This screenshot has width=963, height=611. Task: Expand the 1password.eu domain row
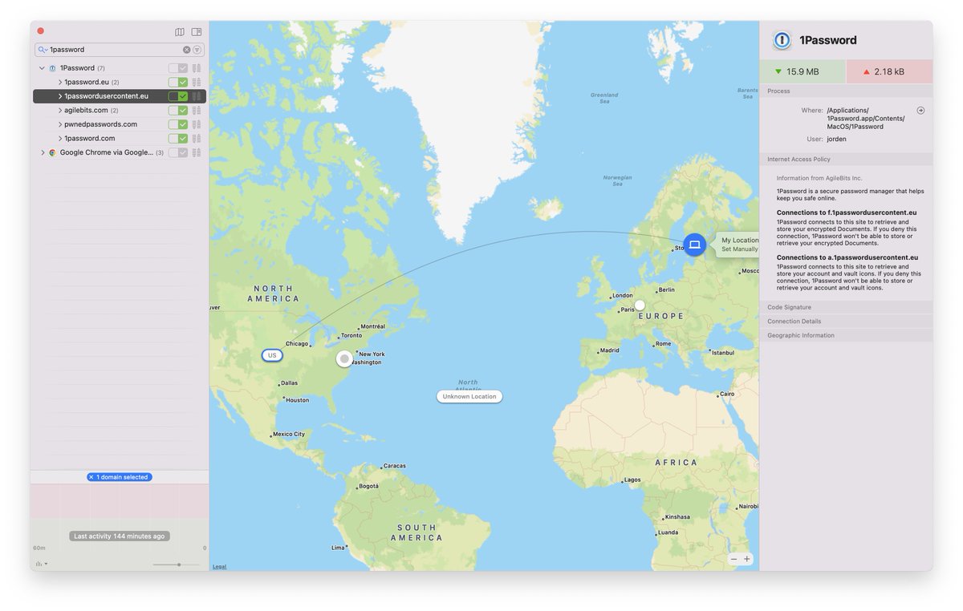pyautogui.click(x=60, y=82)
